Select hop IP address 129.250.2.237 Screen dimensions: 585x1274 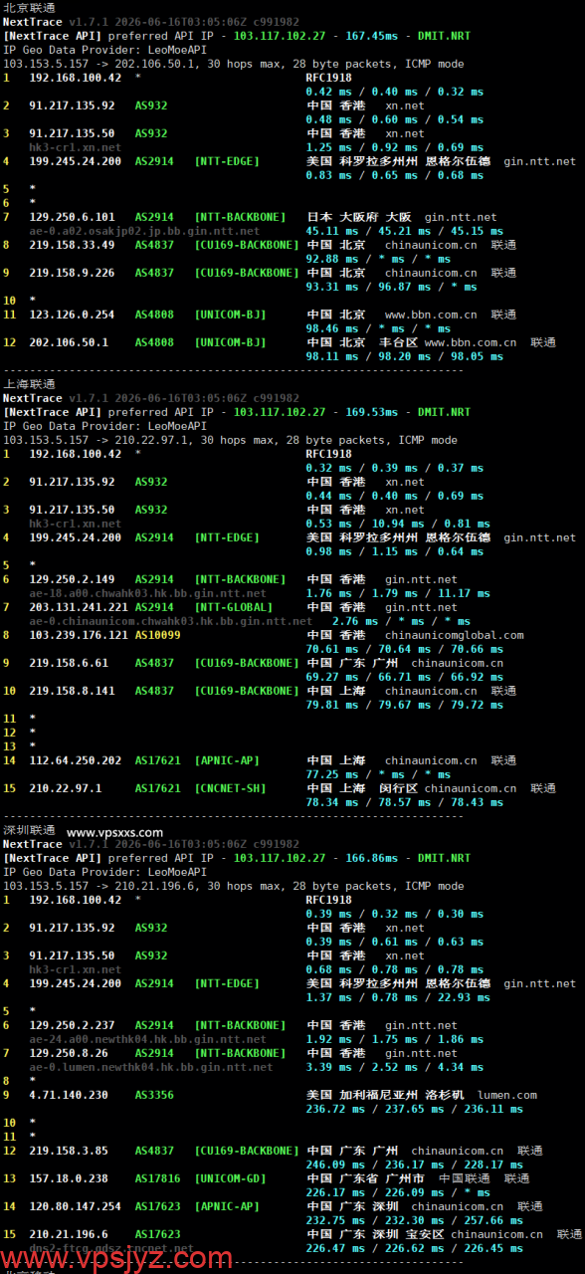click(x=72, y=1025)
